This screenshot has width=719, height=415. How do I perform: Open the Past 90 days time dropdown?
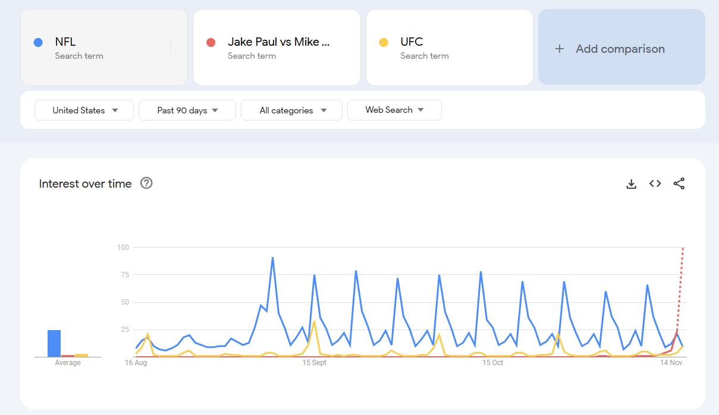pyautogui.click(x=187, y=110)
